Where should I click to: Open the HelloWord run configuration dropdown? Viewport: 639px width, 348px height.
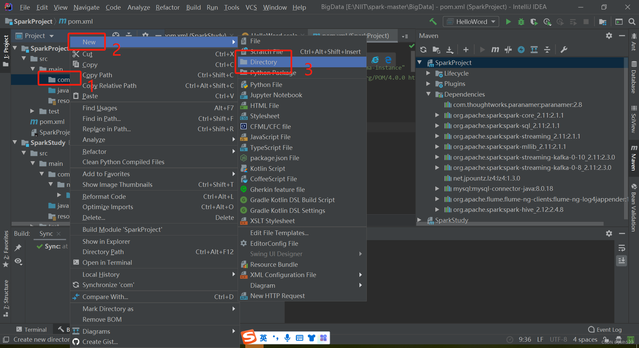[471, 22]
